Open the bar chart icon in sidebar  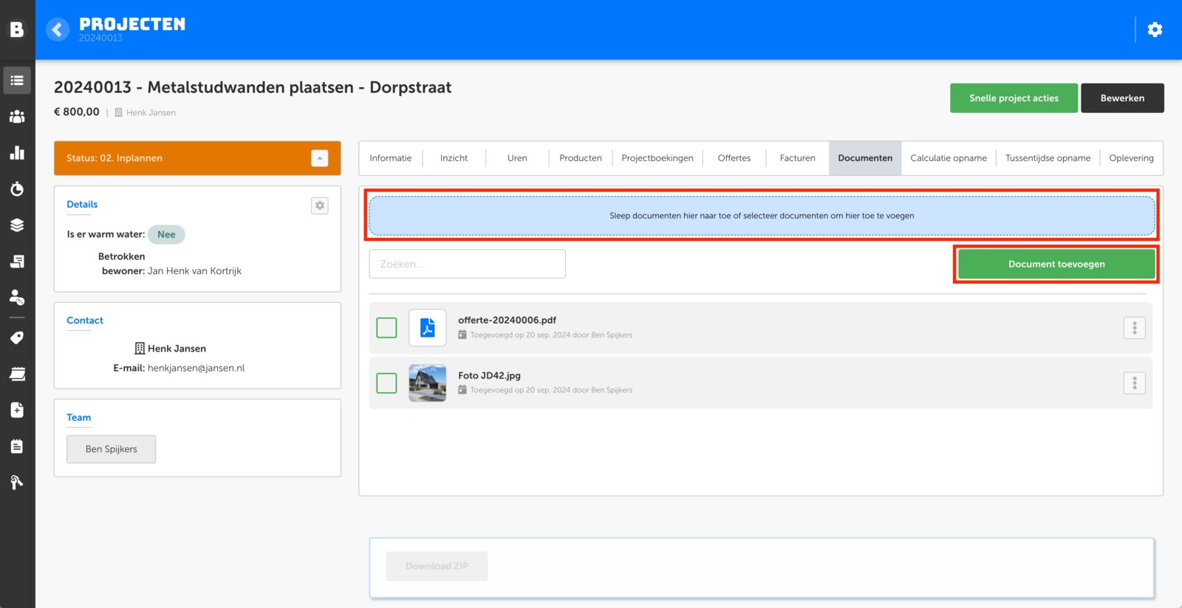(x=17, y=153)
